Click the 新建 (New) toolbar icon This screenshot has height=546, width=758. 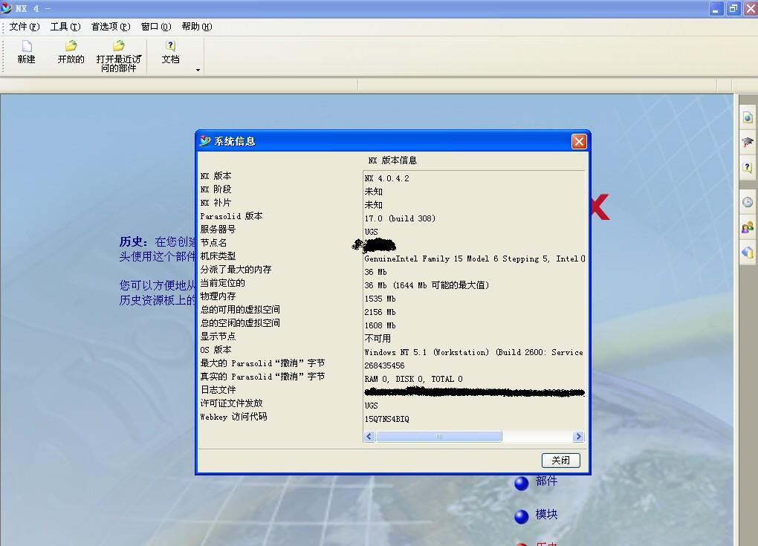27,46
